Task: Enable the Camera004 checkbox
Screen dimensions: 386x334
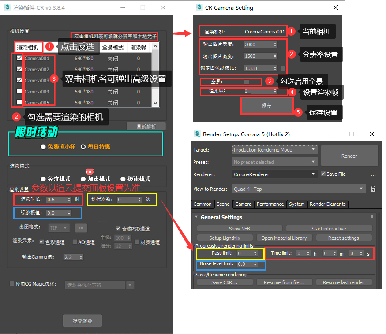Action: 19,91
